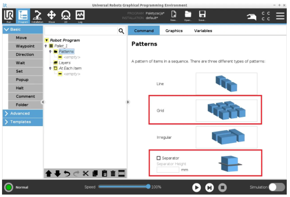Expand program tree with the right arrow handle
Screen dimensions: 290x197
(128, 102)
